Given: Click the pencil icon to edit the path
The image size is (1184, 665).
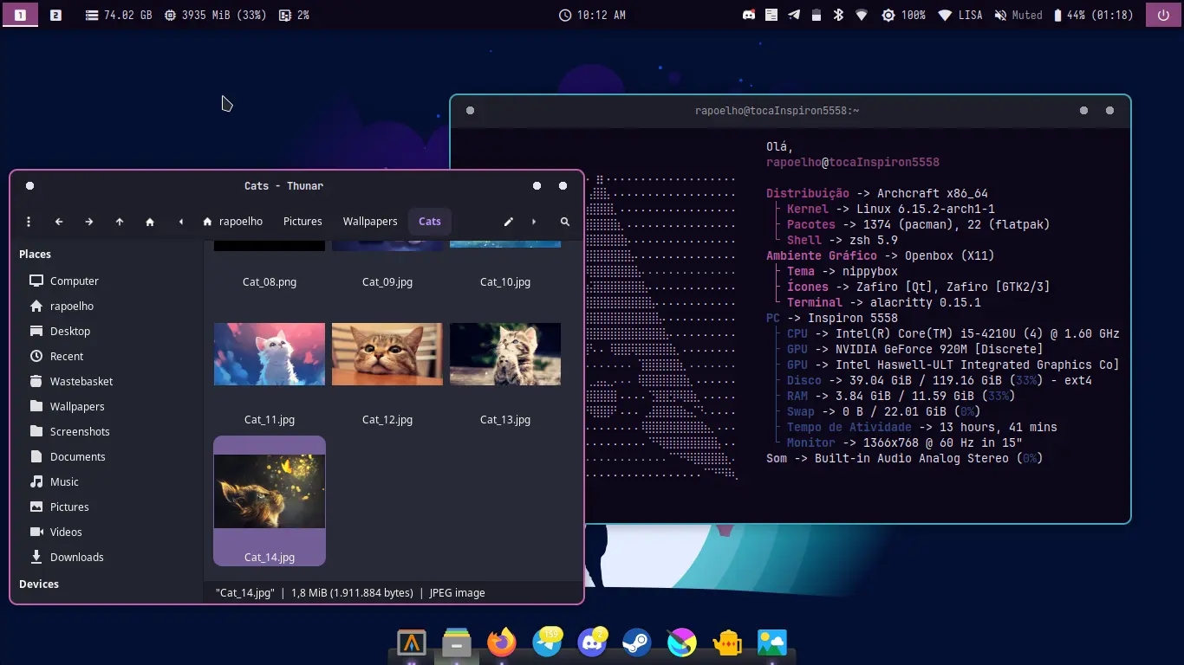Looking at the screenshot, I should point(509,222).
